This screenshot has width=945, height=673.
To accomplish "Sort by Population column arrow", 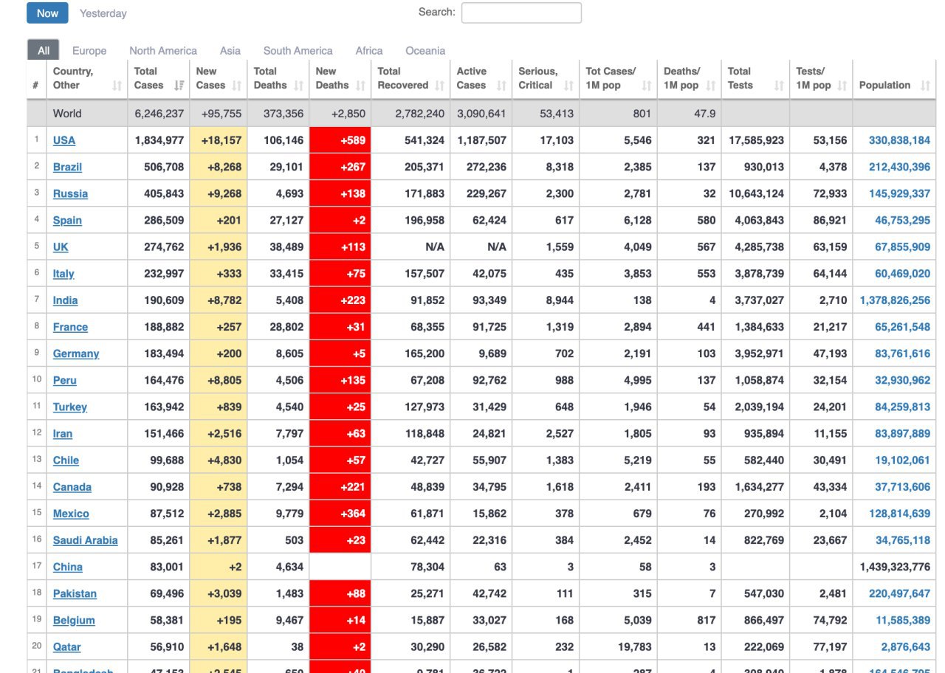I will pyautogui.click(x=926, y=86).
